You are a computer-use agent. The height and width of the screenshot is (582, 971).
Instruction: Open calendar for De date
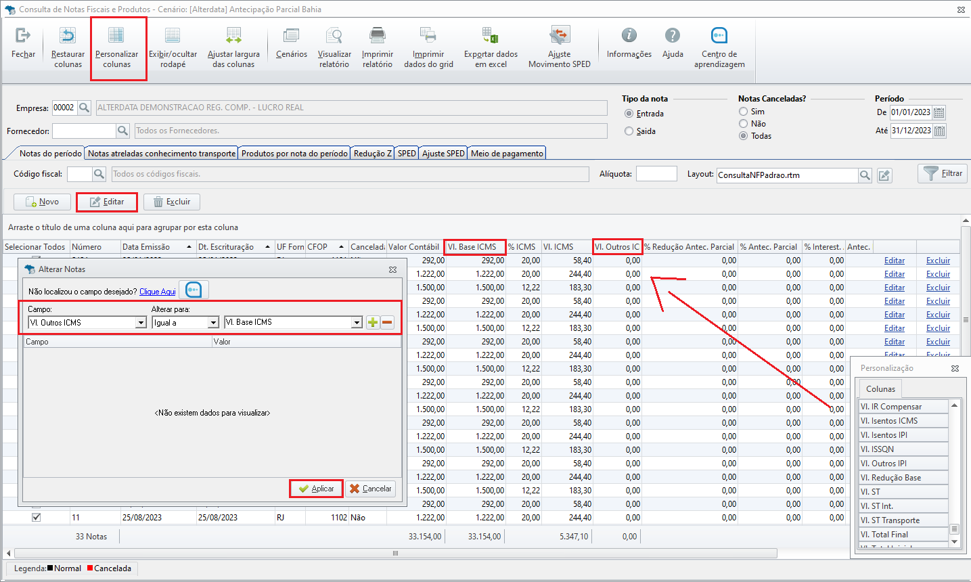click(x=939, y=112)
